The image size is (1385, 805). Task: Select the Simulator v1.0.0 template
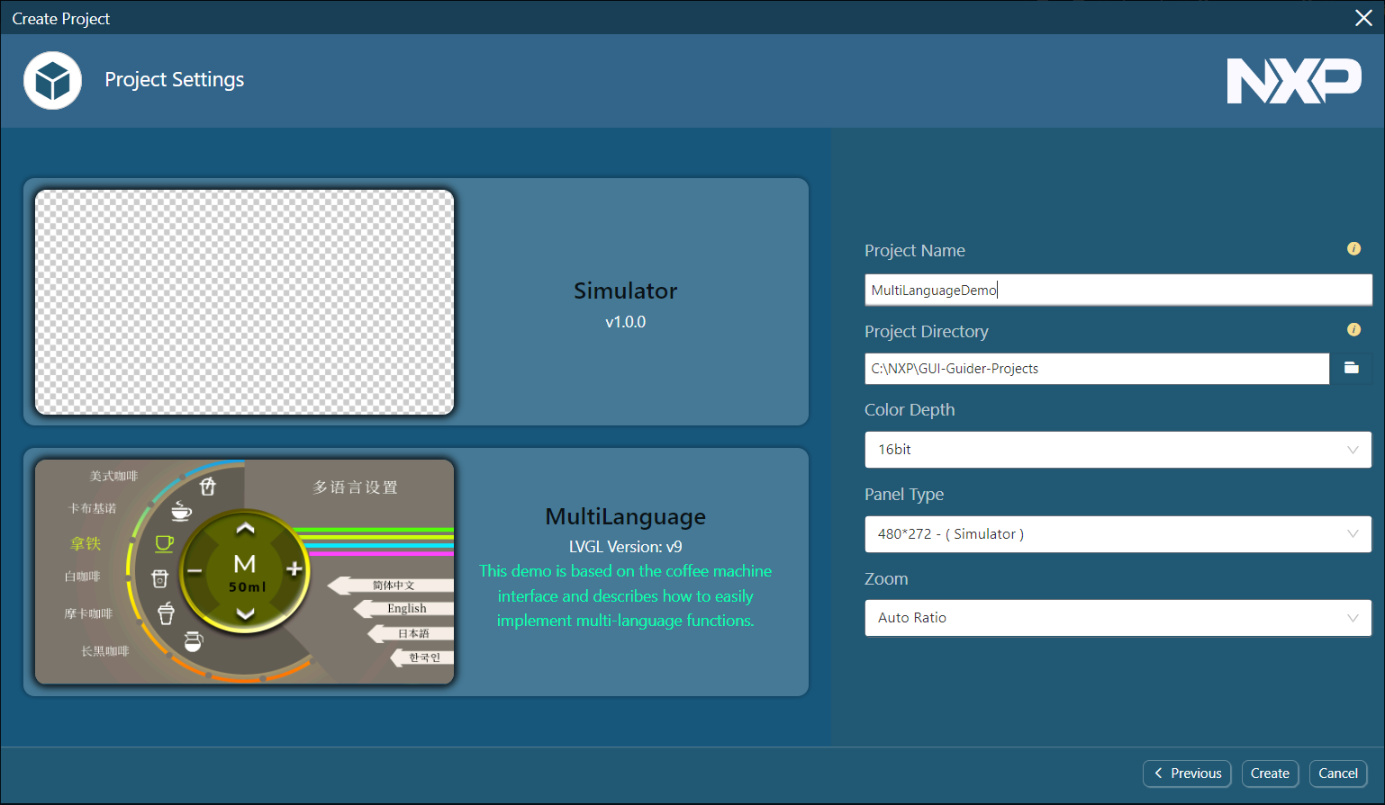625,301
